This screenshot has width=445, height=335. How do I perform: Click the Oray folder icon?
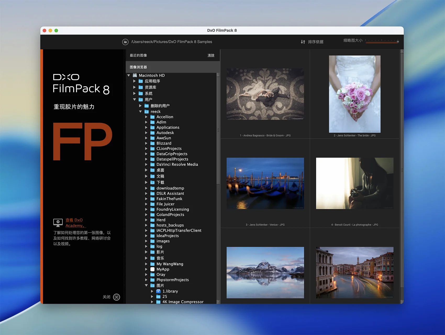pos(153,274)
